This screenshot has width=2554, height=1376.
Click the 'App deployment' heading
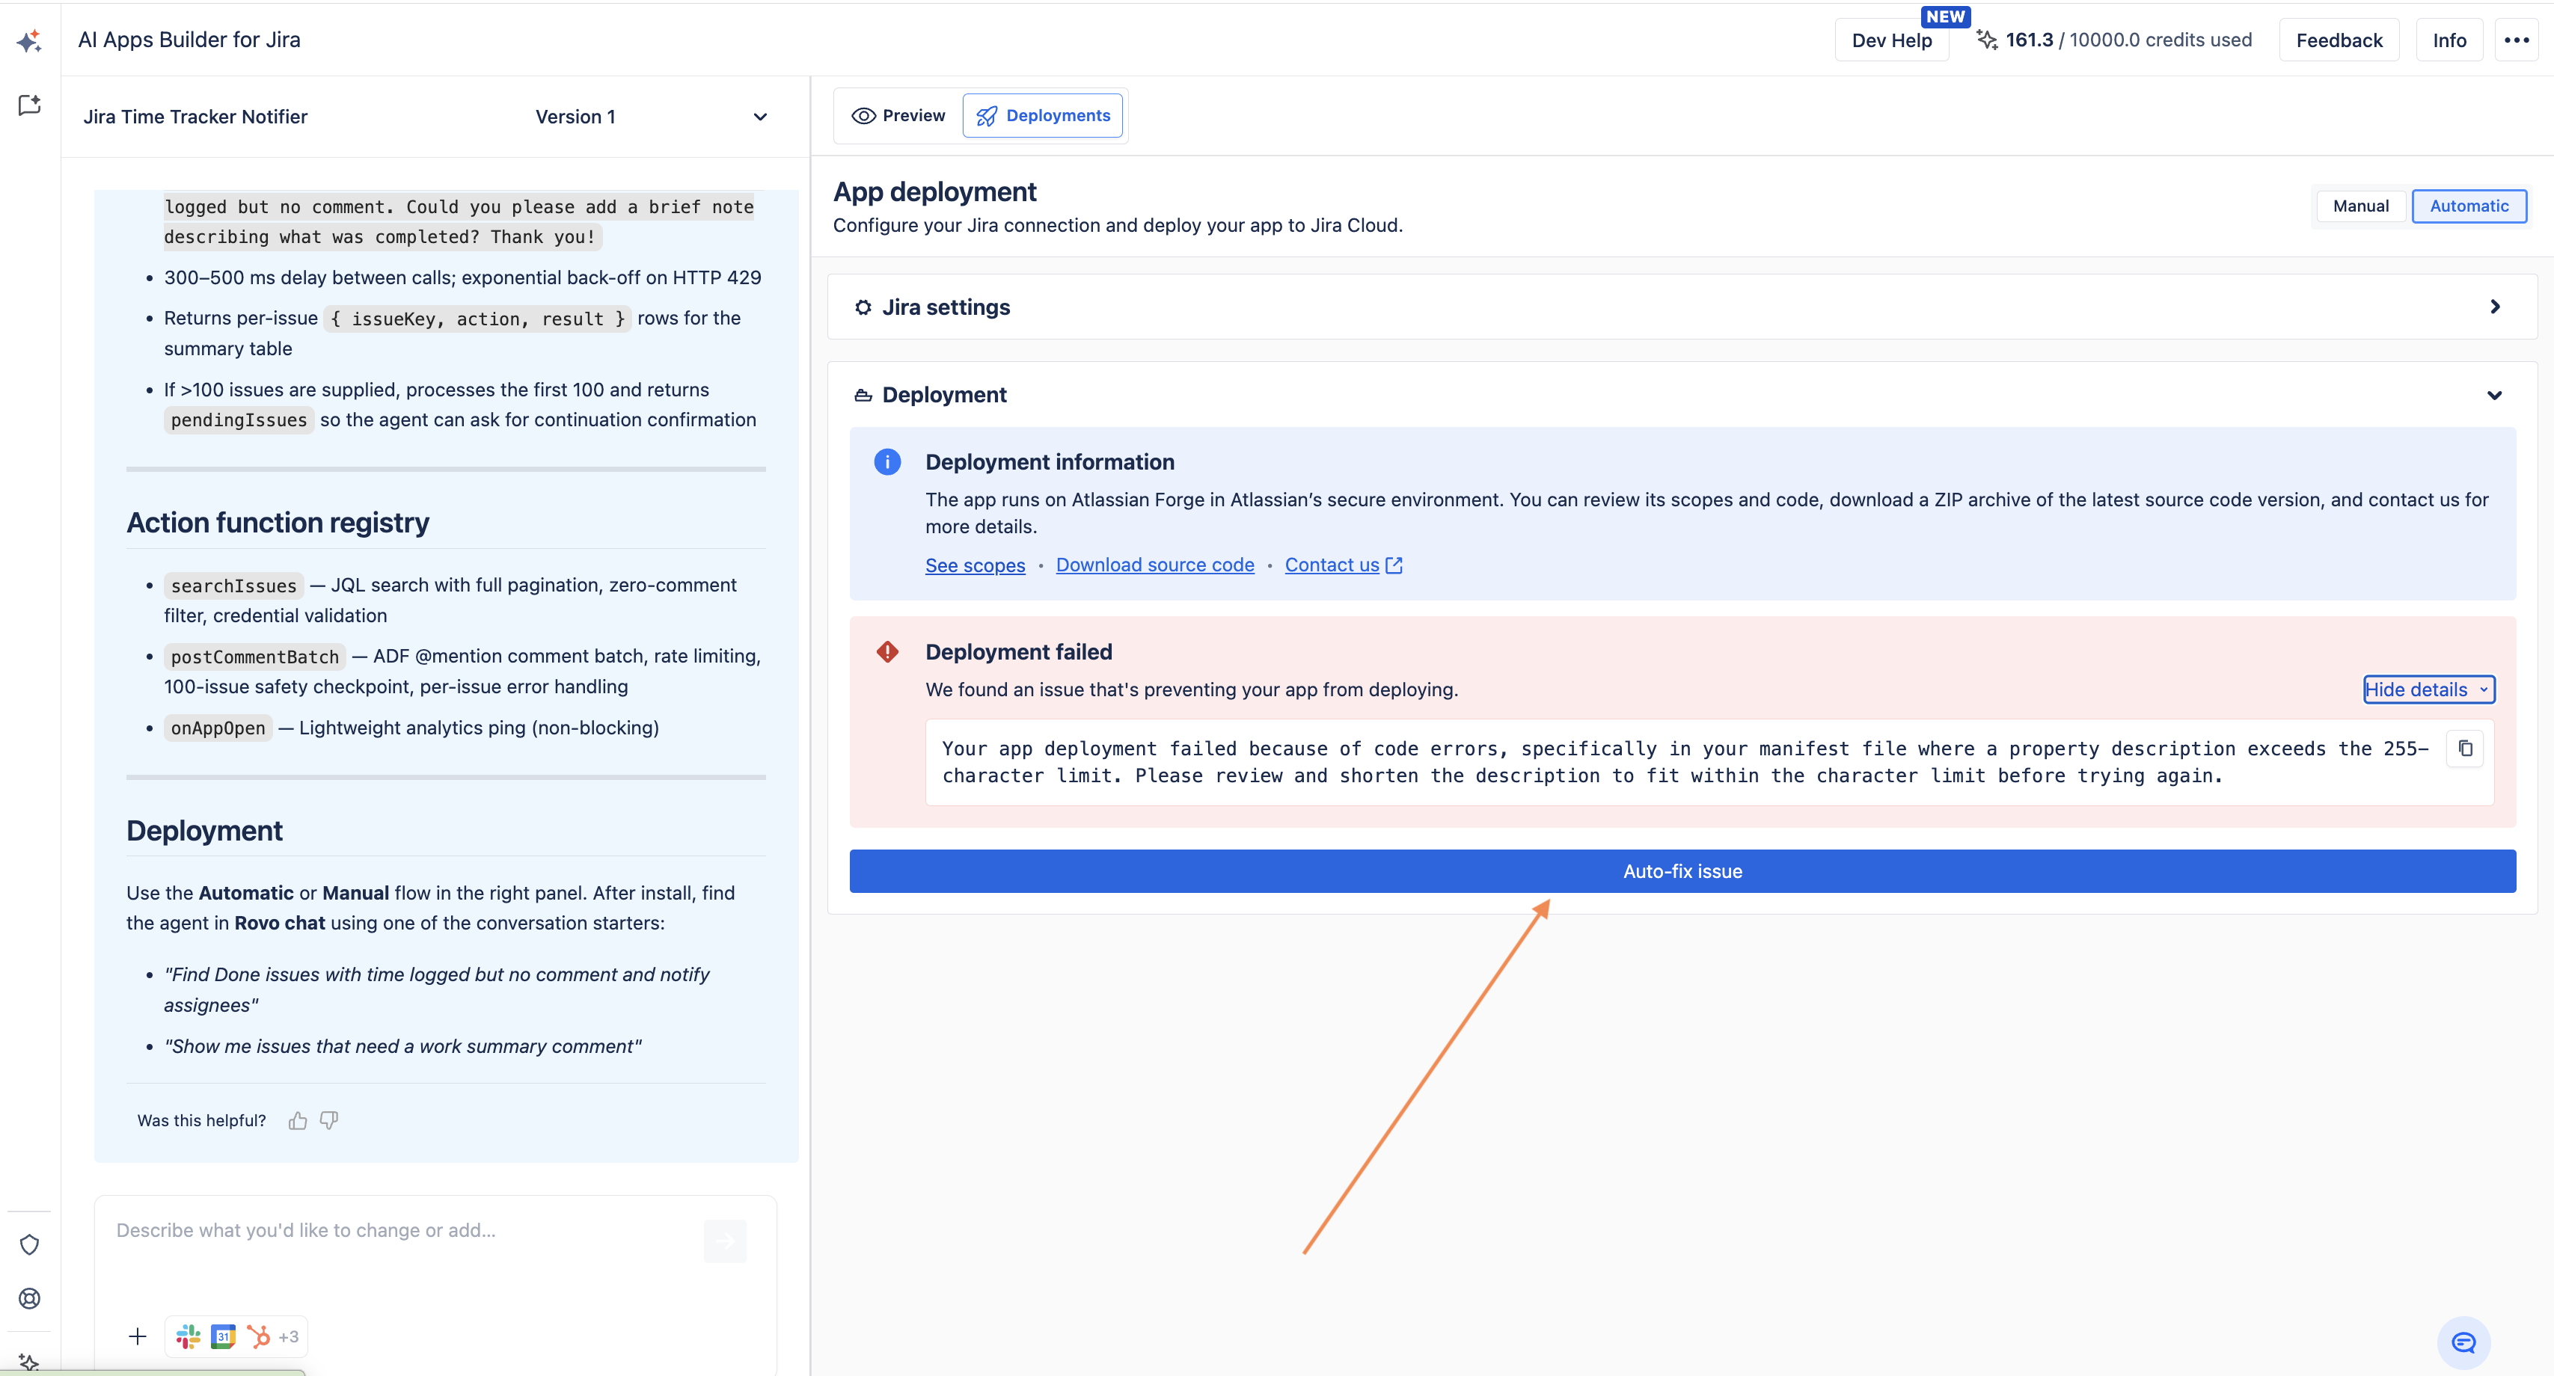click(935, 191)
